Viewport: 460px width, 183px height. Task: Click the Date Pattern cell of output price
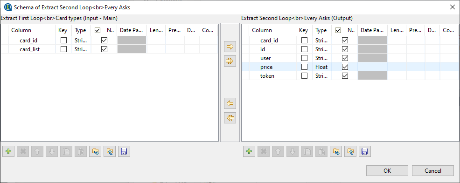372,67
